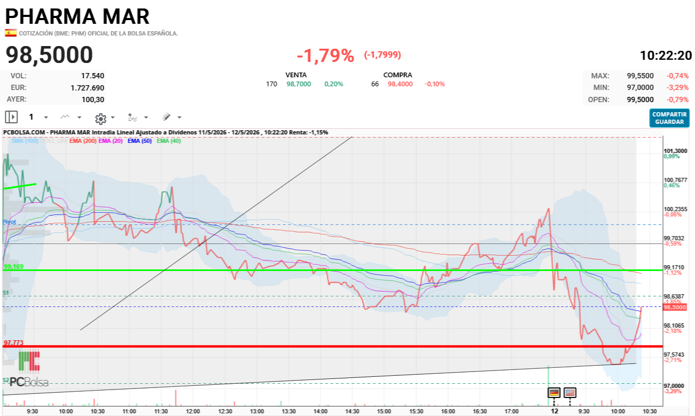Click the COMPRA price 98,4000

tap(400, 84)
